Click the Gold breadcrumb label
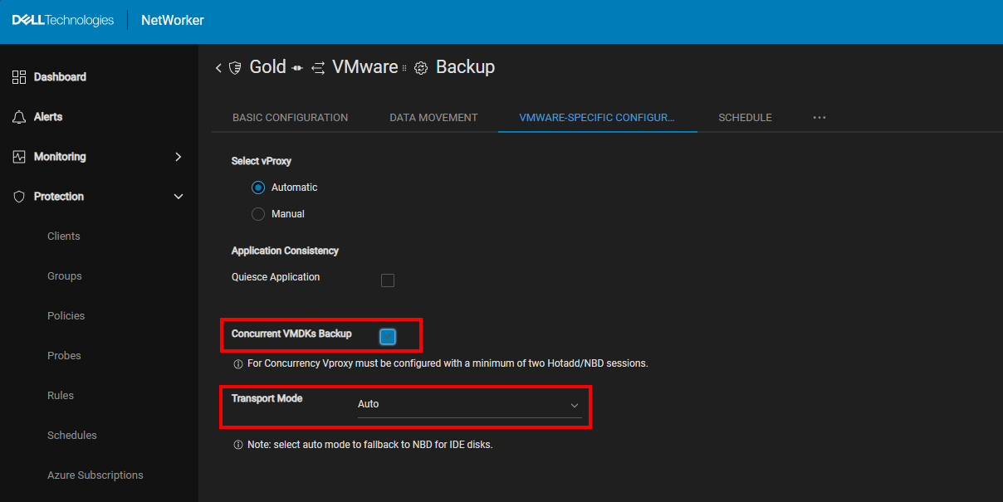Screen dimensions: 1003x502 [268, 67]
